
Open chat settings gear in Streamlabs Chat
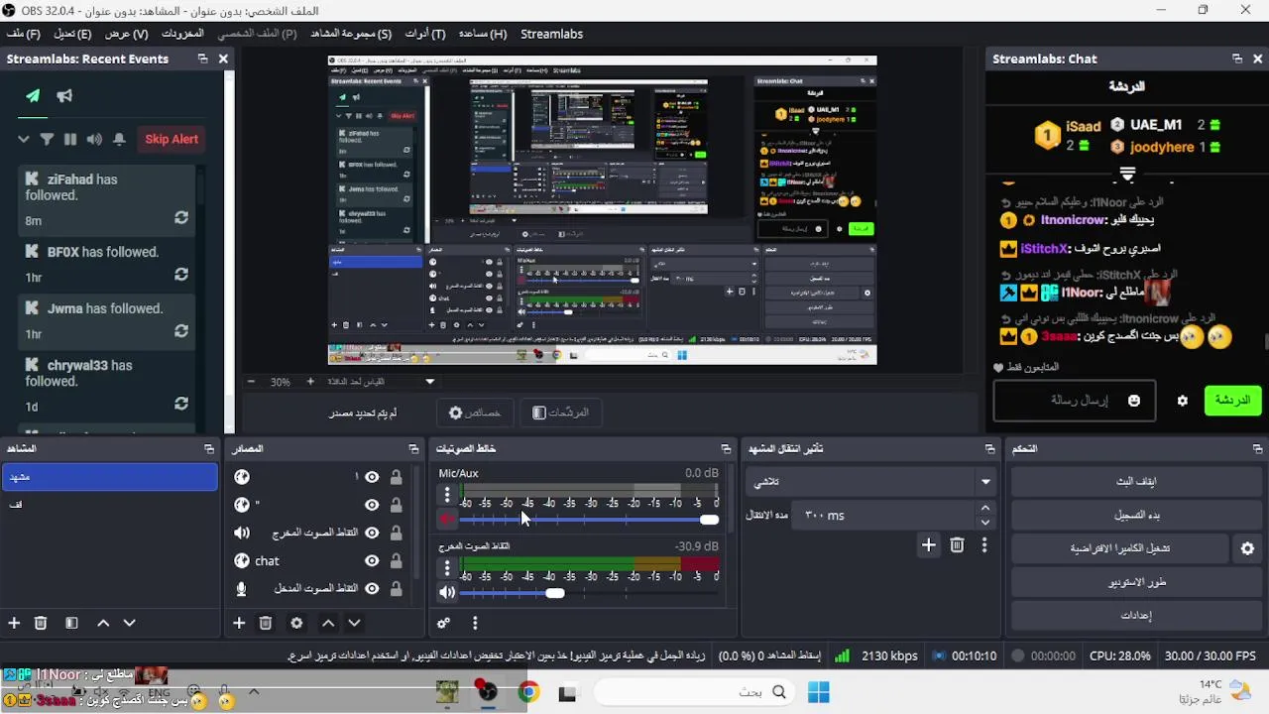pyautogui.click(x=1183, y=401)
